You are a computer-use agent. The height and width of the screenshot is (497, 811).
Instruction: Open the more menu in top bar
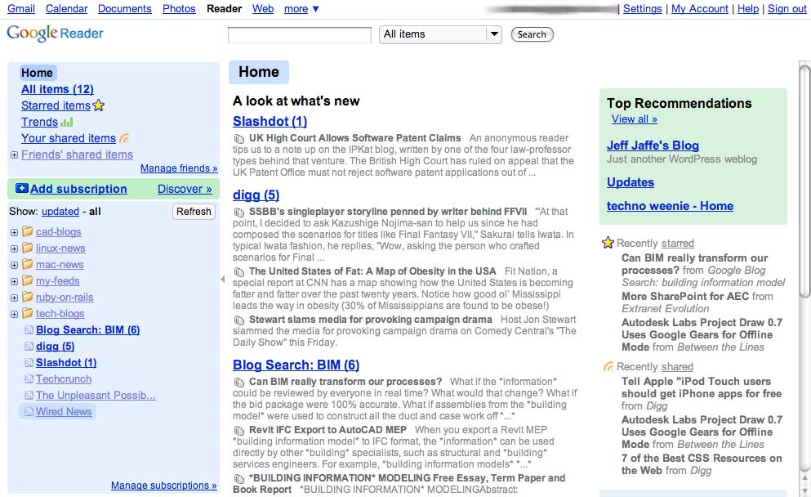[301, 9]
